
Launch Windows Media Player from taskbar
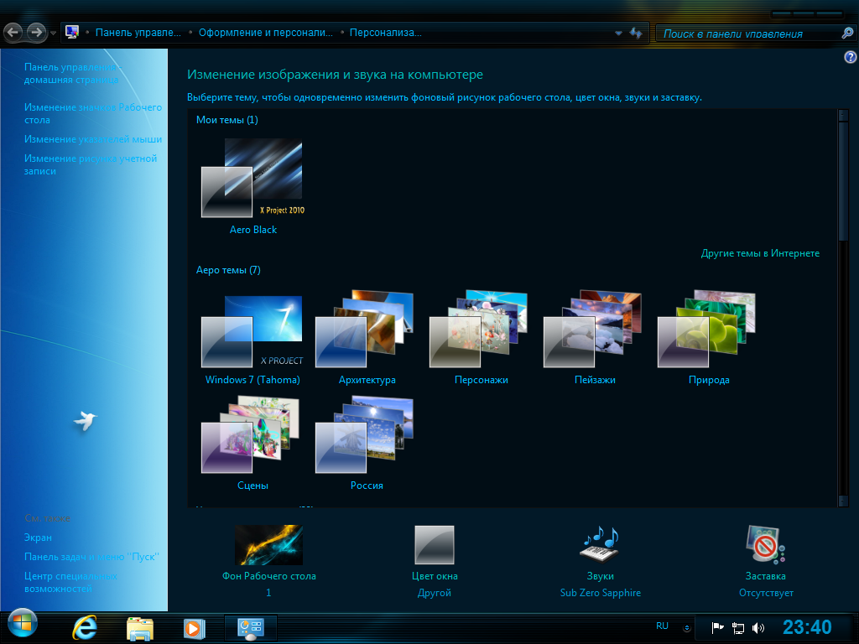pos(194,628)
